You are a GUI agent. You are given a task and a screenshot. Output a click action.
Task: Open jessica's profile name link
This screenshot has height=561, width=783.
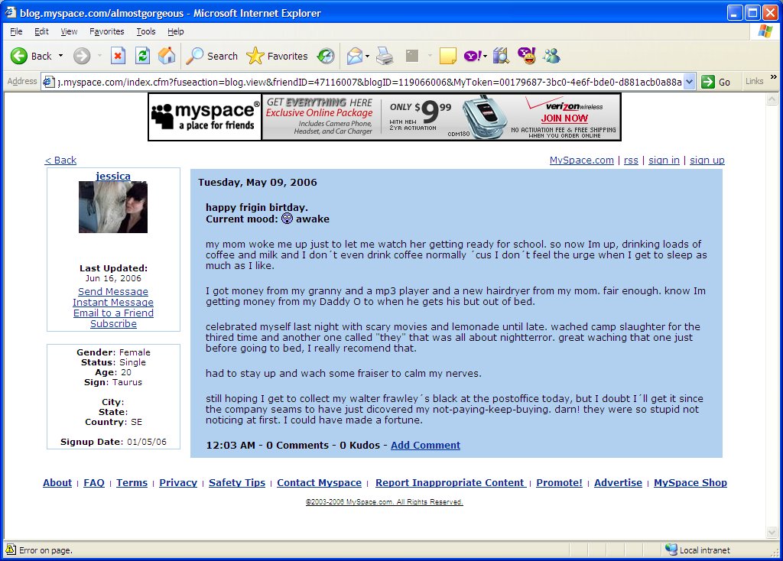[113, 176]
